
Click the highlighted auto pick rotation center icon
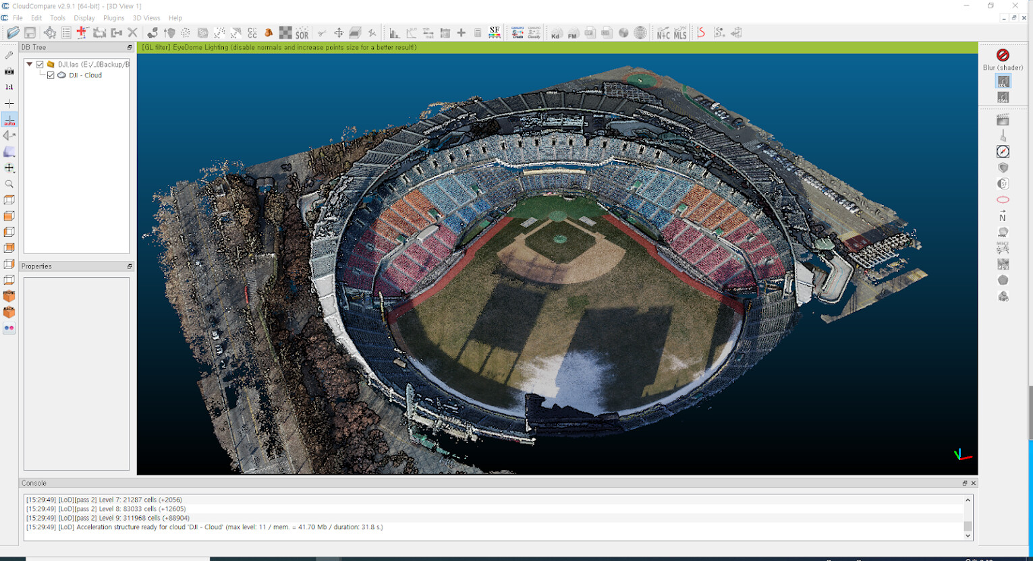[9, 119]
